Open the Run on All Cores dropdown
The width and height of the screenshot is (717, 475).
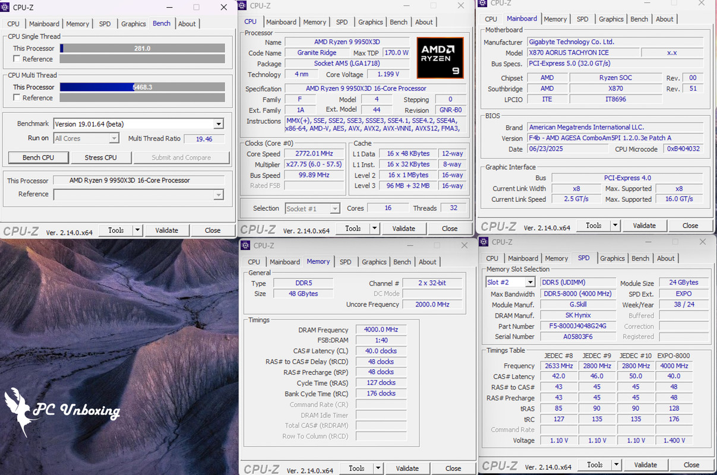point(114,138)
